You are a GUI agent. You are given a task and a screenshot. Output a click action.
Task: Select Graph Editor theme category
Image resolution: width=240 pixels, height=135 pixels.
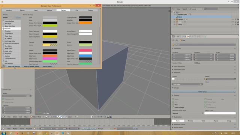[12, 34]
